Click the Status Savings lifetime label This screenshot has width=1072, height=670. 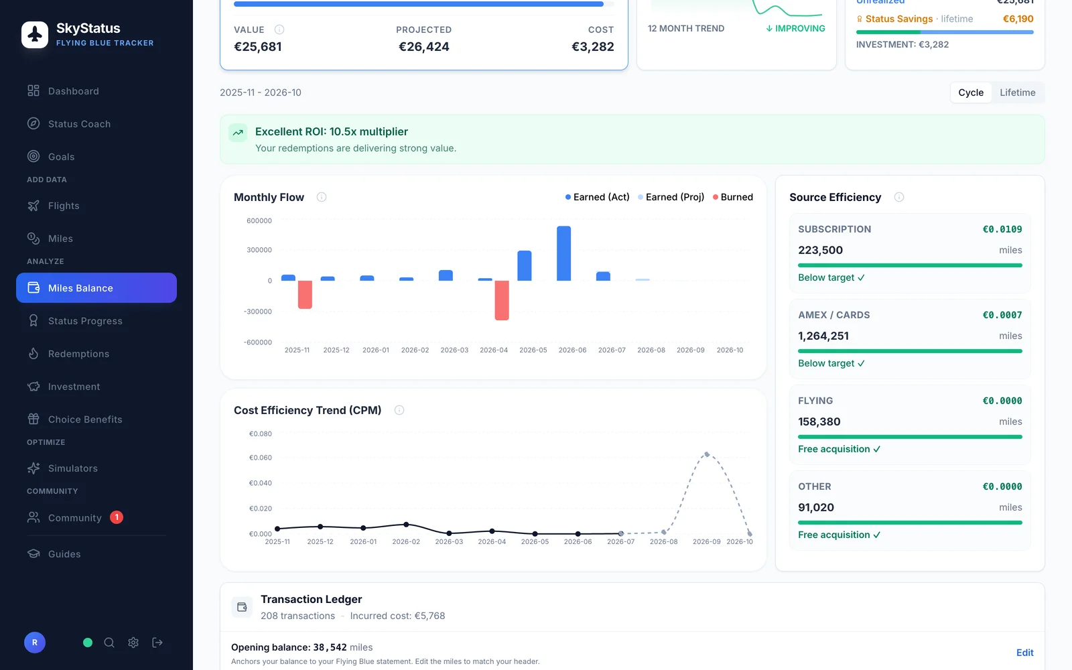coord(915,19)
